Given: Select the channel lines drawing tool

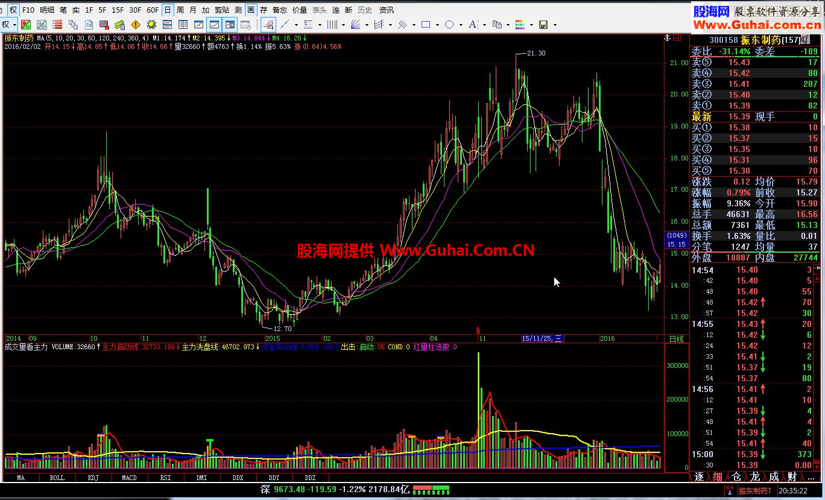Looking at the screenshot, I should pyautogui.click(x=379, y=25).
